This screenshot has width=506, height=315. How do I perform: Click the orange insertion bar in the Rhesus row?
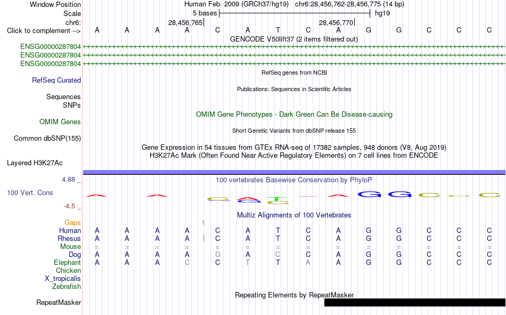coord(203,238)
